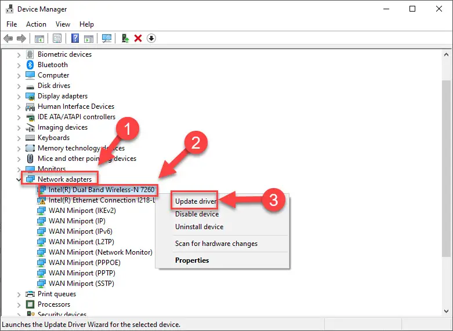Click the Display adapters icon
453x331 pixels.
coord(30,96)
